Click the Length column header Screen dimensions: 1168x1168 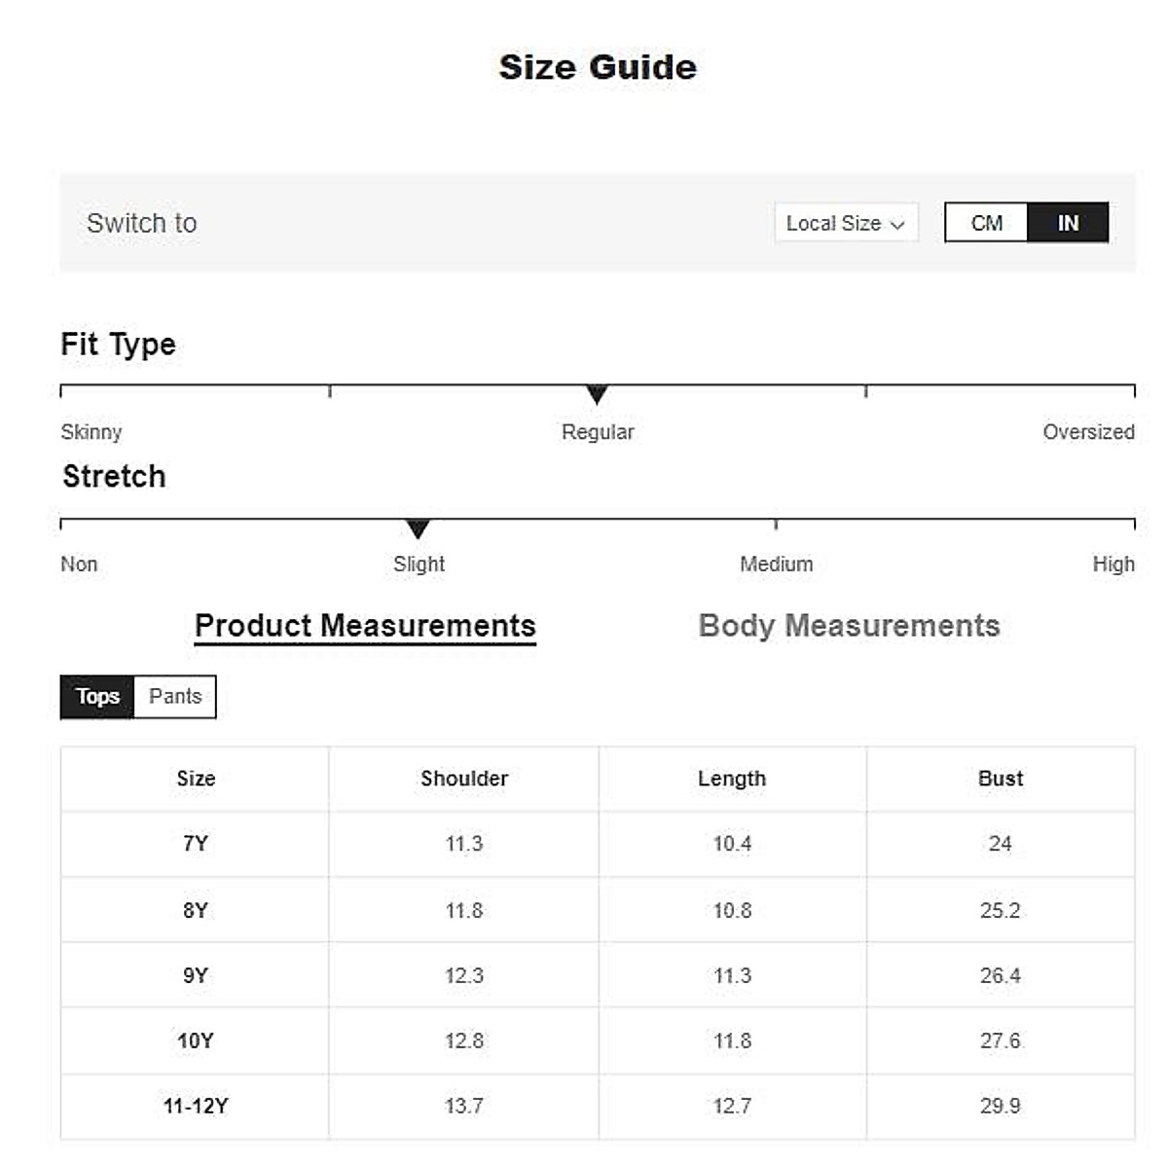[732, 779]
